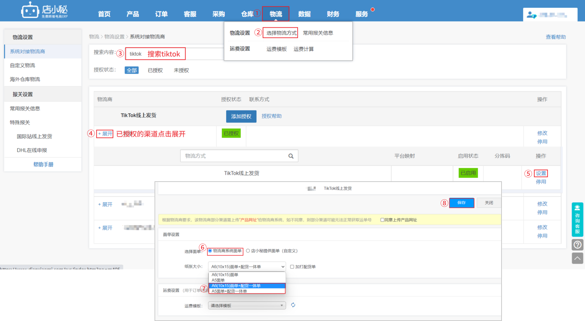
Task: Open the 授权帮助 link
Action: pyautogui.click(x=272, y=116)
